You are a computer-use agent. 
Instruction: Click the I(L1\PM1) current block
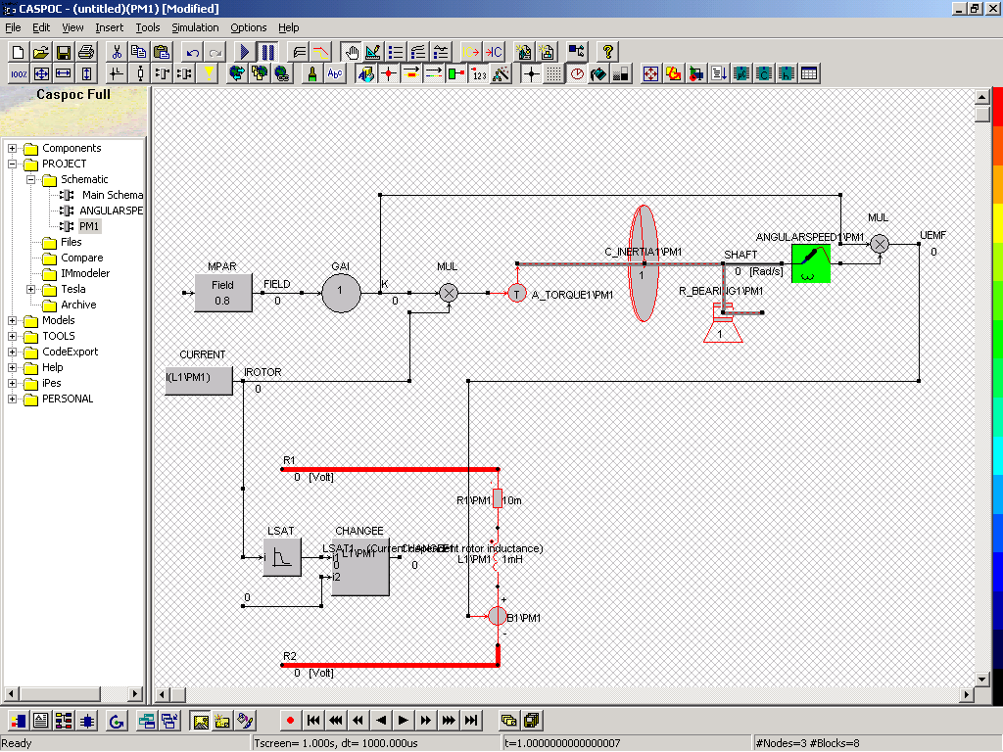[x=198, y=381]
